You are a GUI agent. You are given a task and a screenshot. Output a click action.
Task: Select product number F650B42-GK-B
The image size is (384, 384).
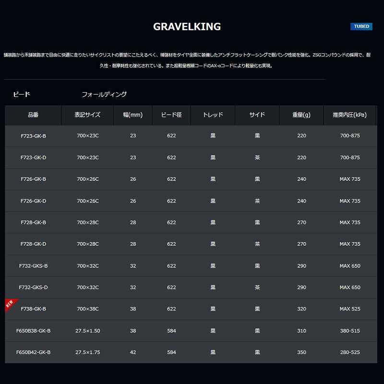[34, 352]
